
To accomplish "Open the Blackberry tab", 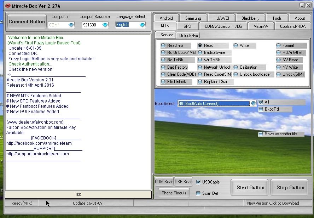I will 250,18.
